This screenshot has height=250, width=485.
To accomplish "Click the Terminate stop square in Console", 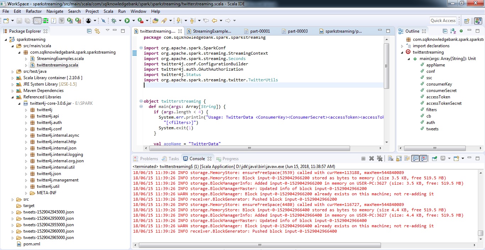I will click(x=363, y=158).
